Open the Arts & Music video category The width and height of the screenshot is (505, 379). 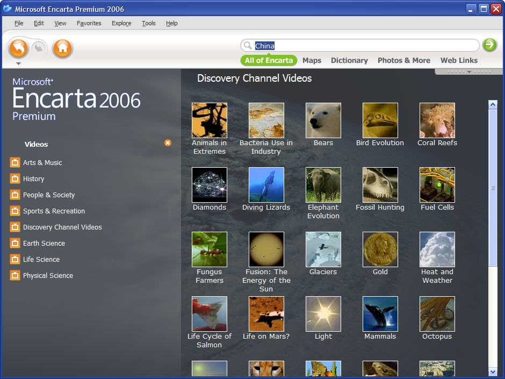[x=42, y=163]
